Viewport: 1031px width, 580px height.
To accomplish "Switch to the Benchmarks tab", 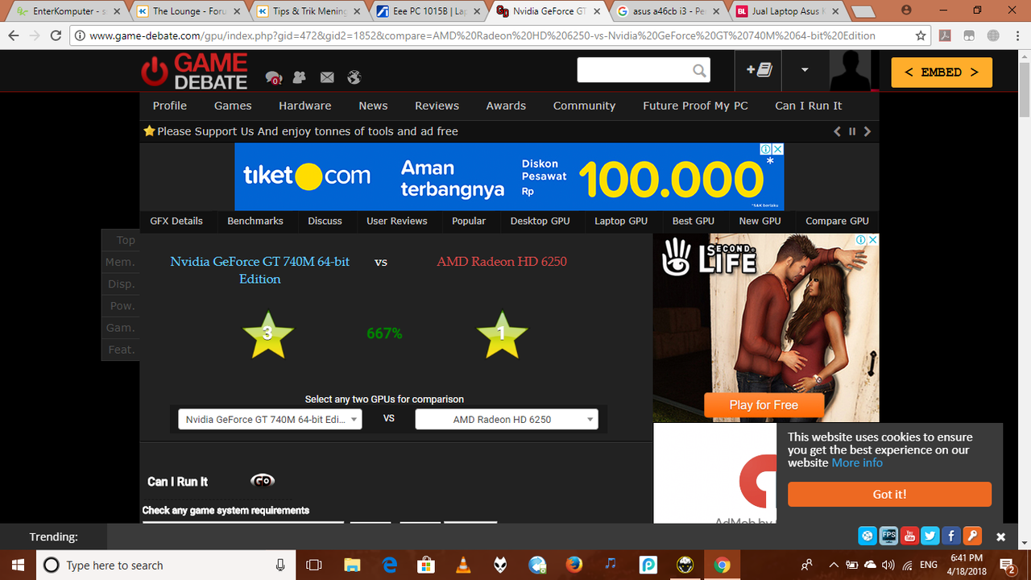I will pyautogui.click(x=255, y=221).
